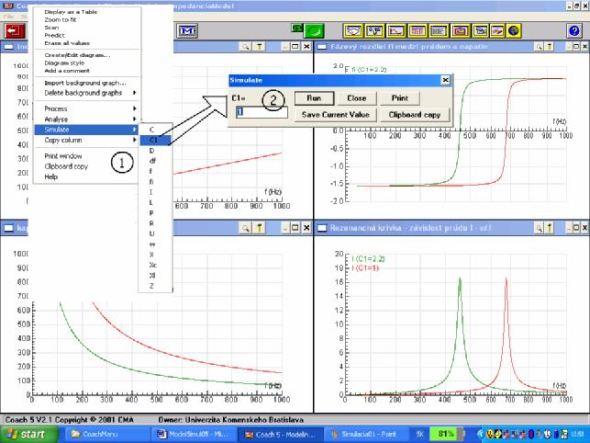This screenshot has height=443, width=590.
Task: Click Clipboard copy in the Simulate dialog
Action: [x=415, y=115]
